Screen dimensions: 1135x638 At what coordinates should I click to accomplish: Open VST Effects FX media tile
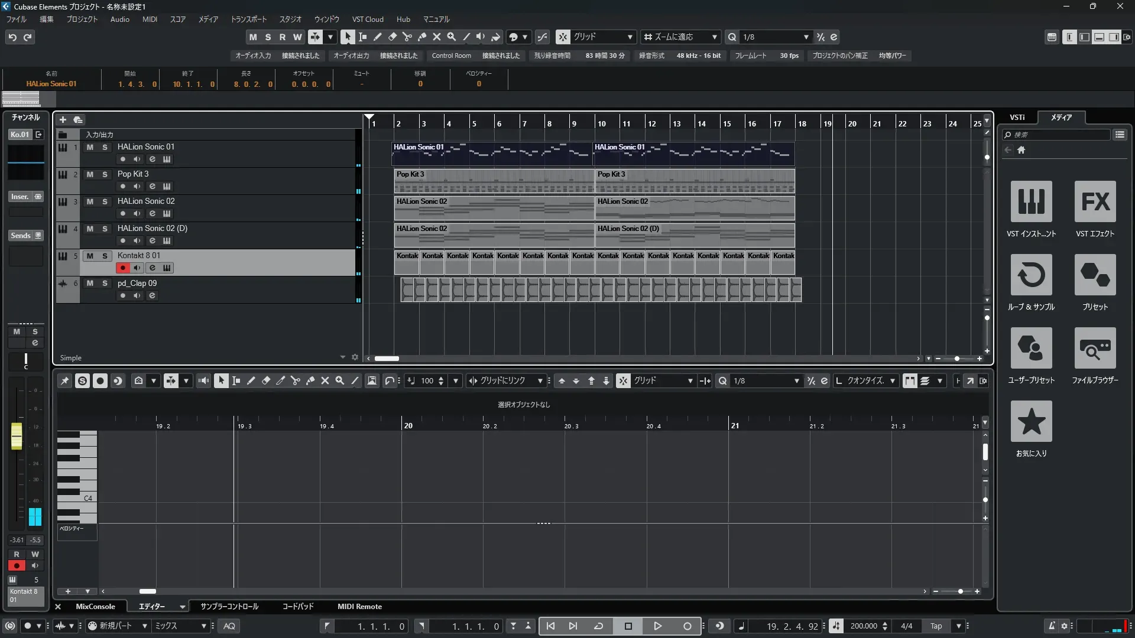[1095, 201]
